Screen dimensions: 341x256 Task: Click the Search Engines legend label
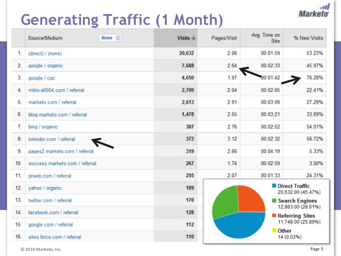297,201
